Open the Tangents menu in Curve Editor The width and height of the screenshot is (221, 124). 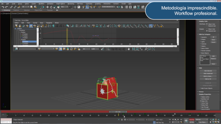(x=49, y=23)
